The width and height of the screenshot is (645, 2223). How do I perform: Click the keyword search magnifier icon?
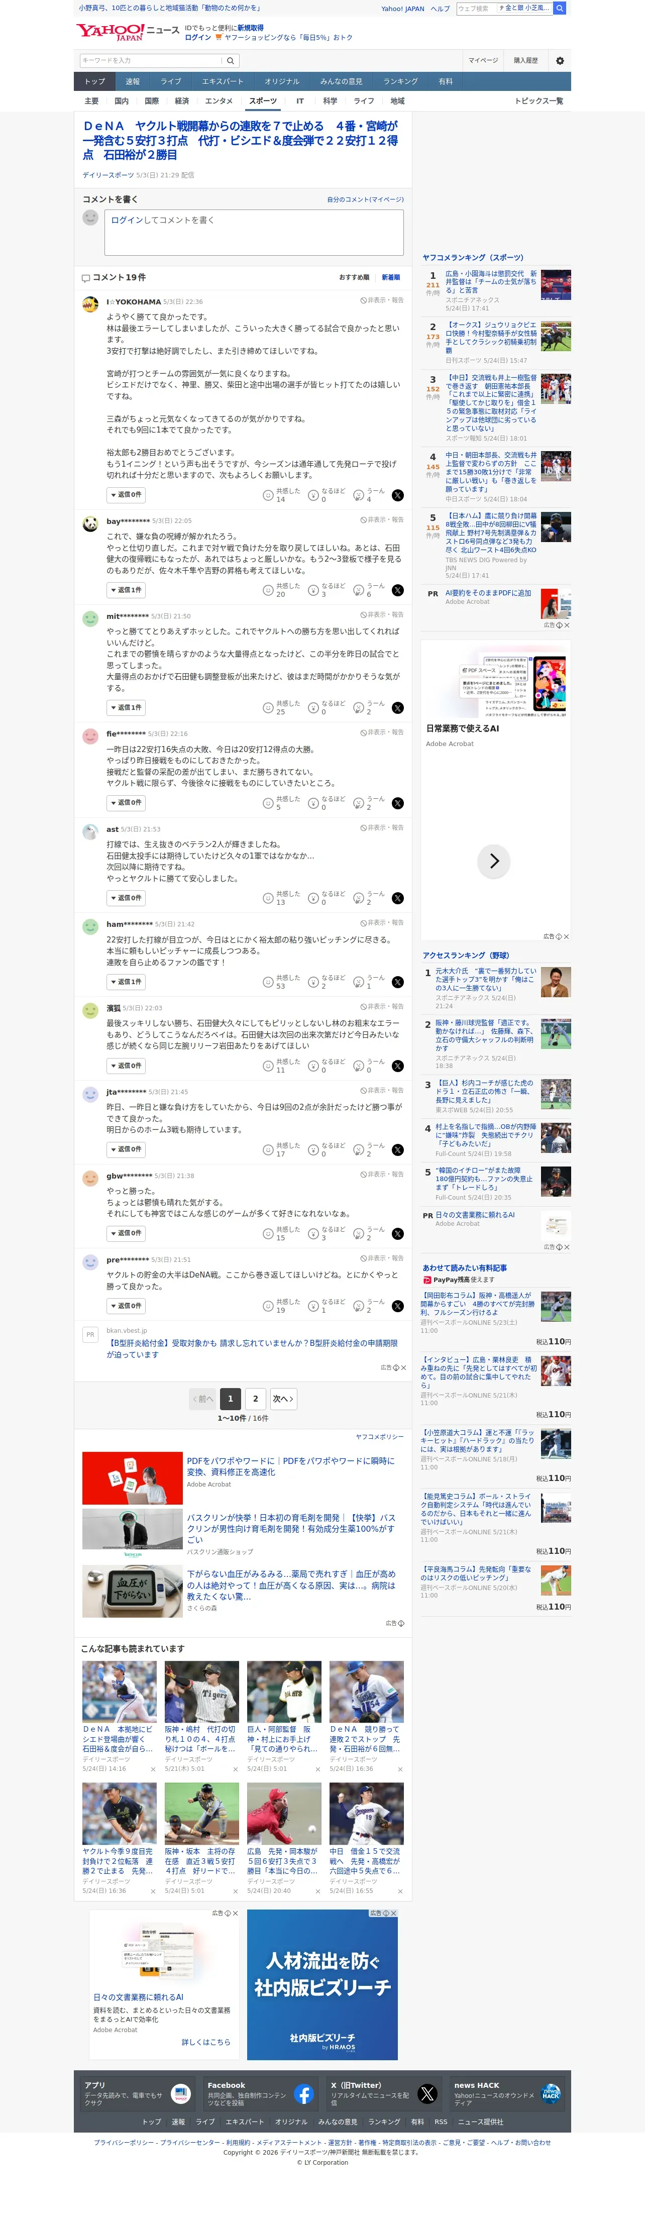click(x=231, y=60)
